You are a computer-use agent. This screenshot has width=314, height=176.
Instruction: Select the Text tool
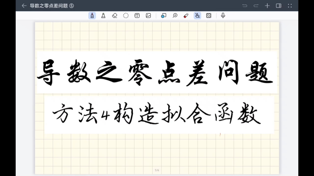(x=137, y=15)
